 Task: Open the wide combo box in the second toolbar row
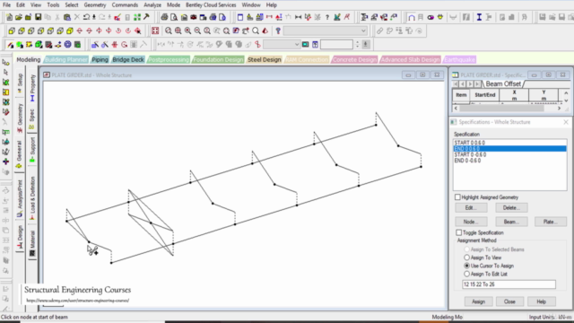(x=325, y=31)
